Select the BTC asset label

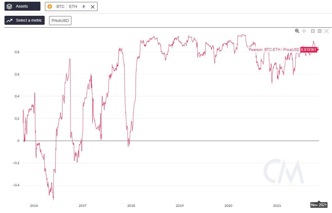60,6
